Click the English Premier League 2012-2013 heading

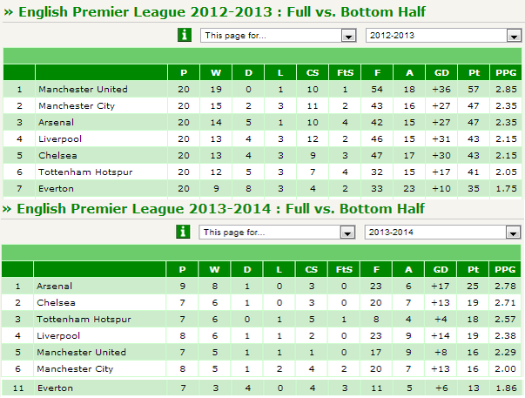[x=222, y=12]
